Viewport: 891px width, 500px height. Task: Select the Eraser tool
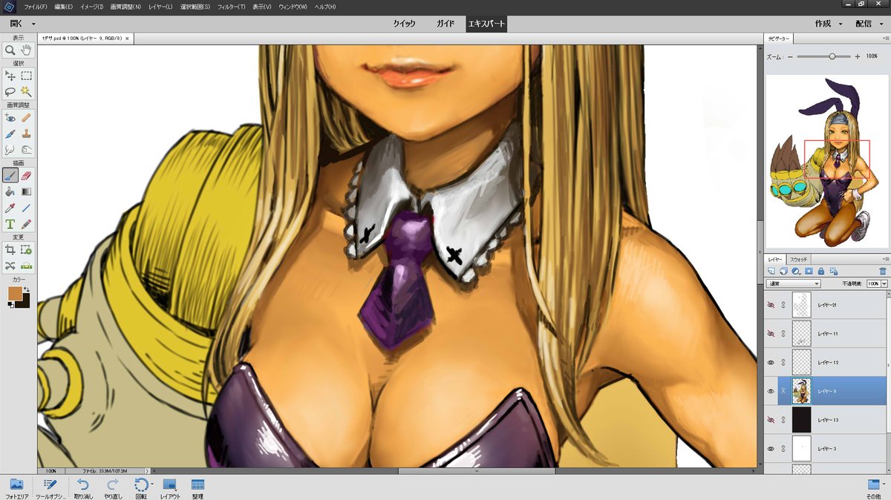[x=27, y=176]
